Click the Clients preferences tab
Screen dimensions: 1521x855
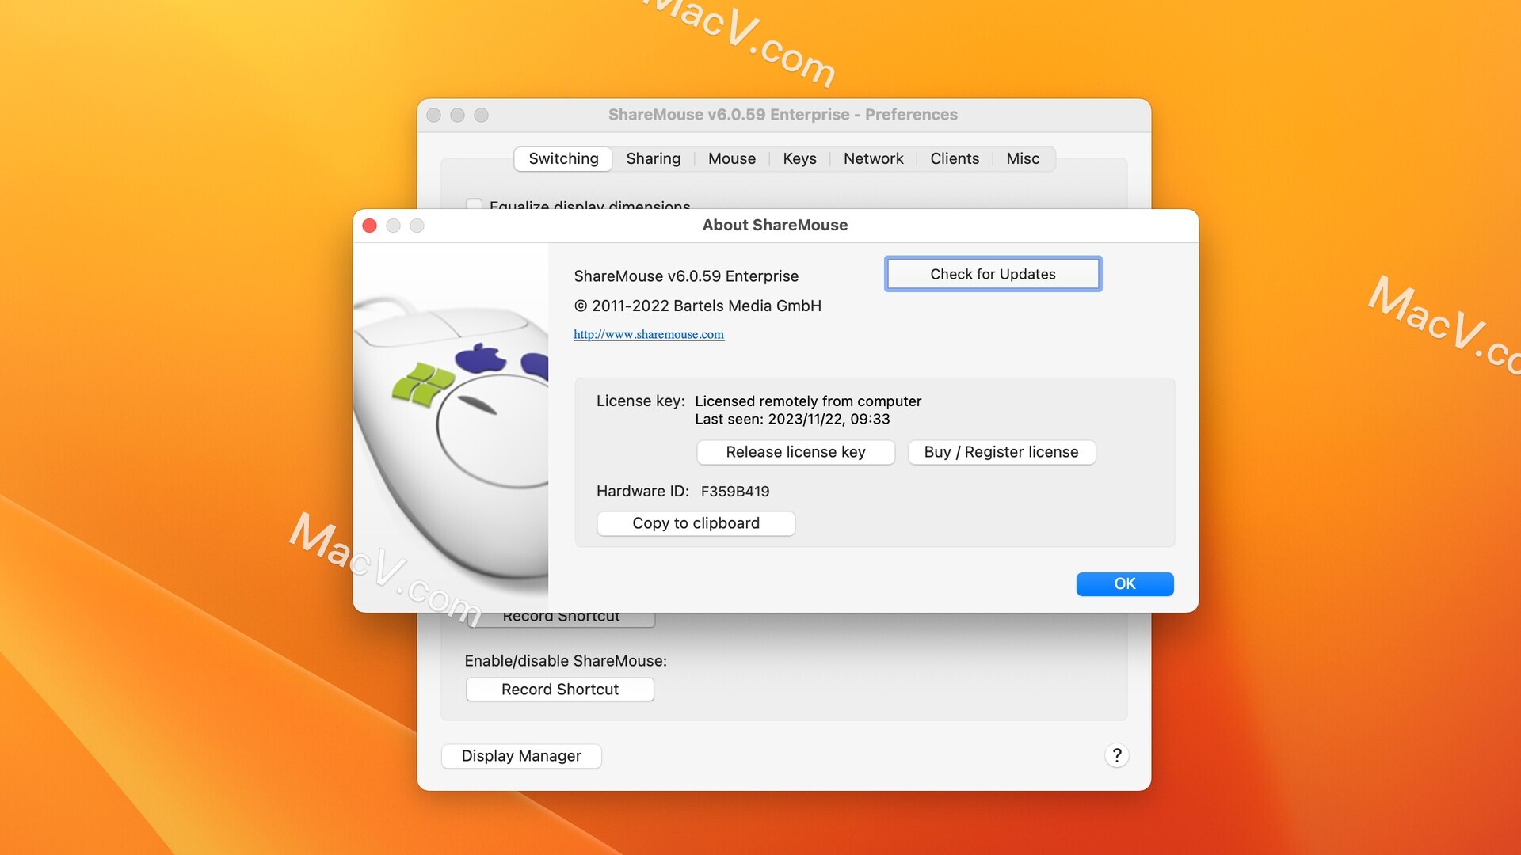[x=955, y=158]
